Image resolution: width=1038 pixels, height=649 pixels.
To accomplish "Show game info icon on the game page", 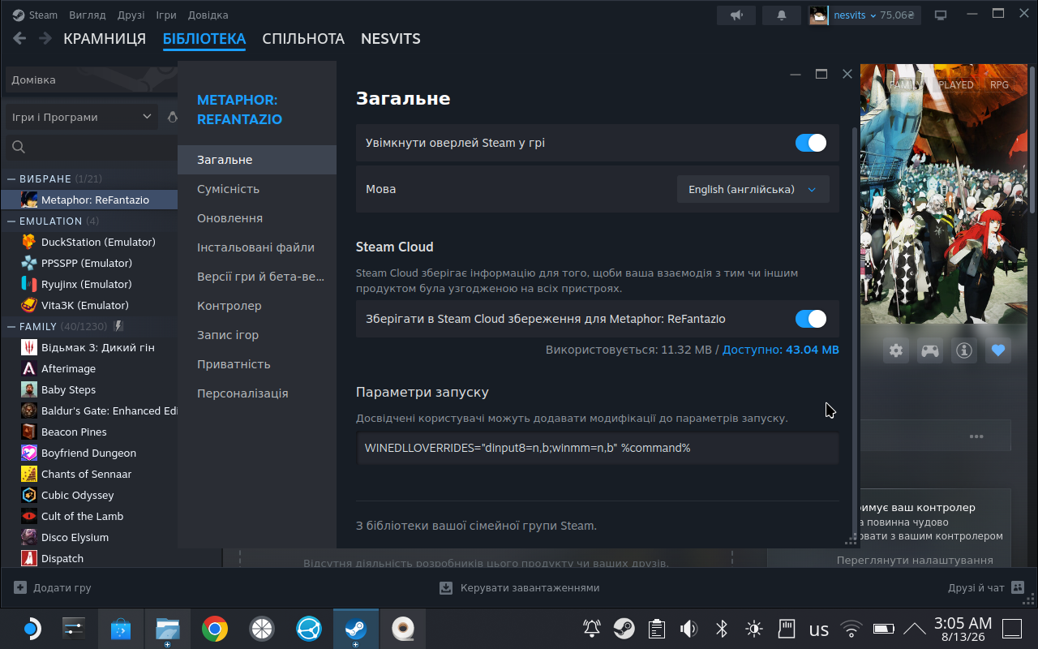I will (x=963, y=350).
